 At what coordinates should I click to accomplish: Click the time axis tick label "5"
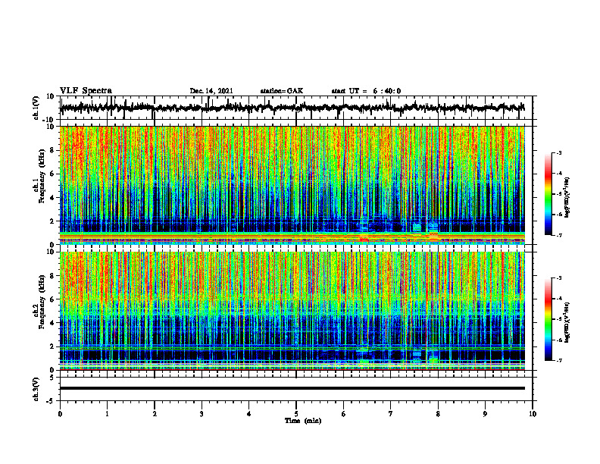(296, 414)
